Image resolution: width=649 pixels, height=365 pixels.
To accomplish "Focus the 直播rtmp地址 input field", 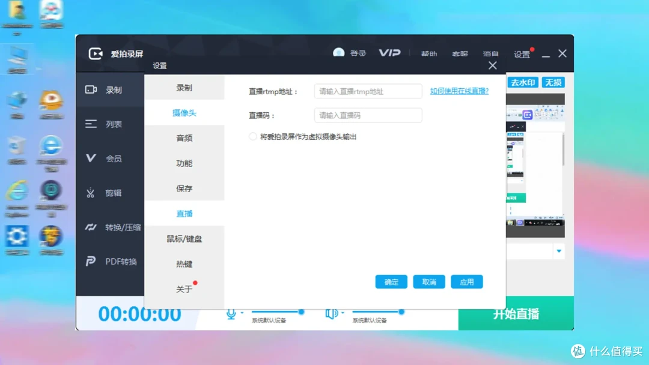I will click(x=368, y=91).
